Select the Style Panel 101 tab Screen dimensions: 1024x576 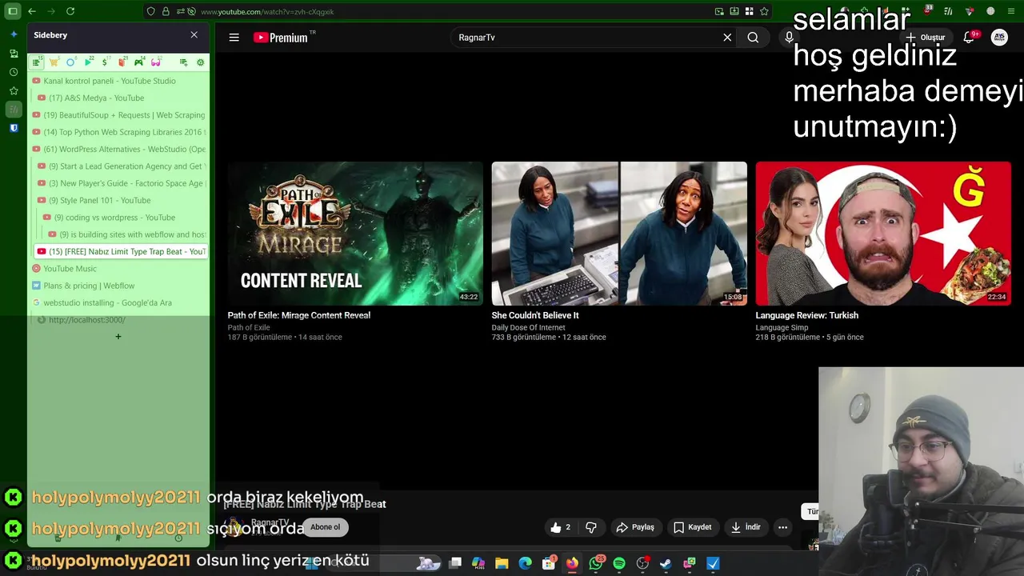tap(121, 200)
